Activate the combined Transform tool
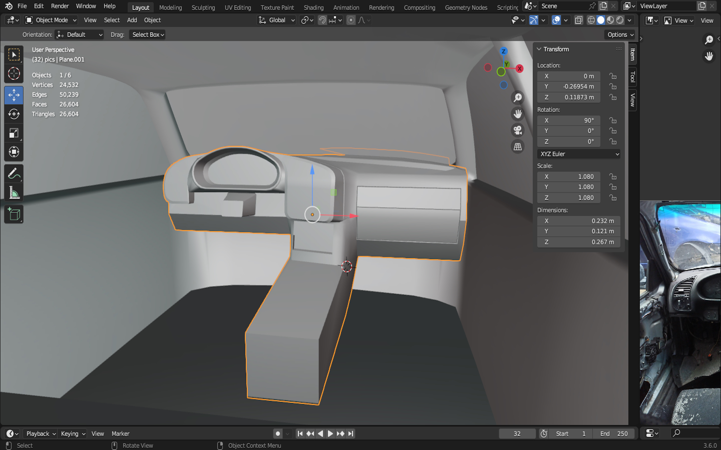The width and height of the screenshot is (721, 450). [14, 152]
